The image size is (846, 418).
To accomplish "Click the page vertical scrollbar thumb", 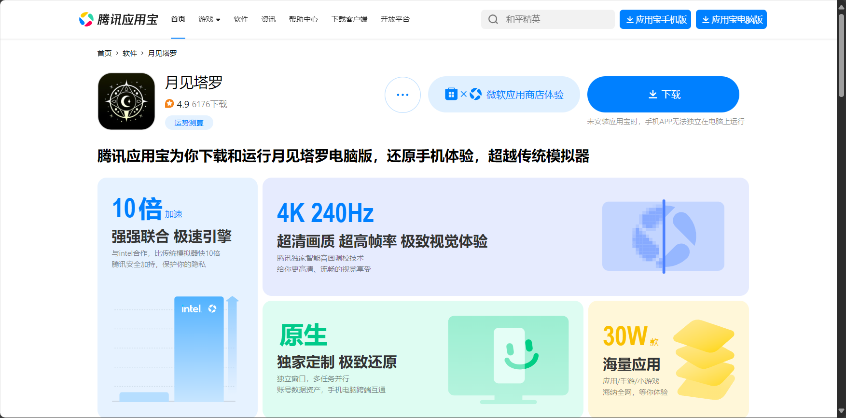I will pyautogui.click(x=842, y=56).
